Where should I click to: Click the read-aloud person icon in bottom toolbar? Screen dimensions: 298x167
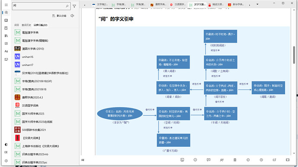222,160
